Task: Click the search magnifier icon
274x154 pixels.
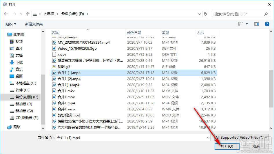Action: pyautogui.click(x=266, y=14)
